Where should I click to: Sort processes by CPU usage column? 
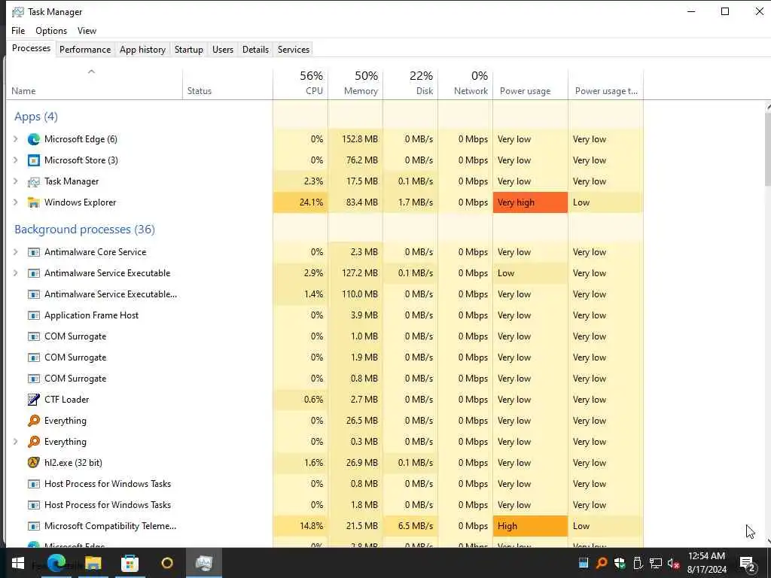point(300,84)
